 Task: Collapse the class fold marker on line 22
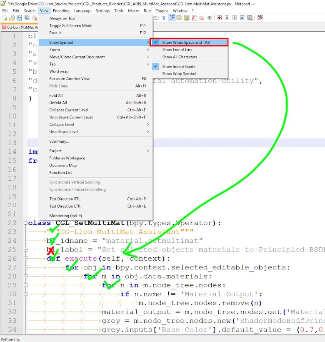tap(25, 223)
